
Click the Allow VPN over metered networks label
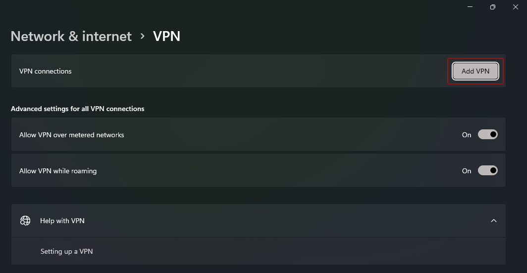(71, 135)
